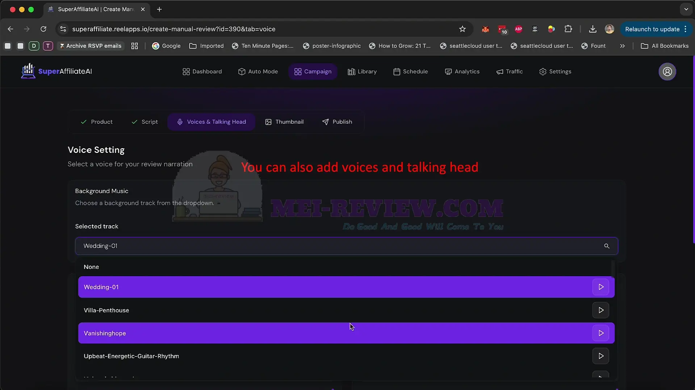
Task: Switch to Auto Mode
Action: (258, 72)
